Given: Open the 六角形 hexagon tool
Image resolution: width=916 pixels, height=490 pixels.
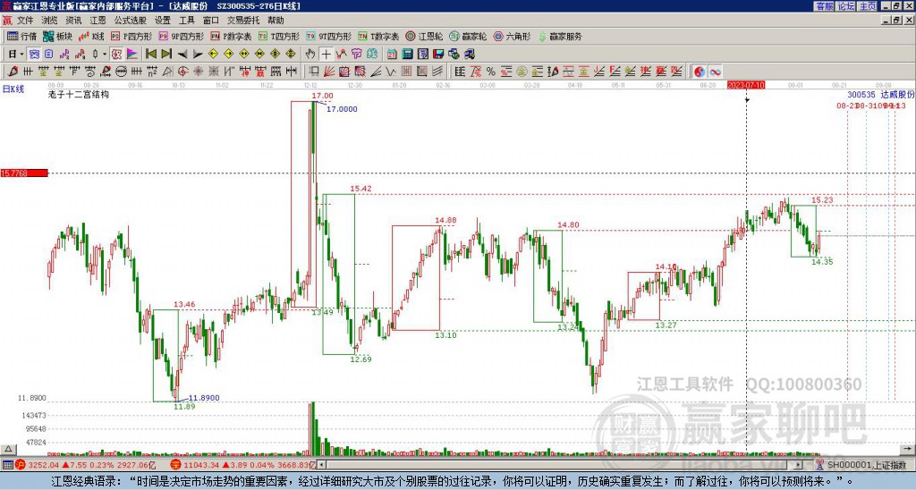Looking at the screenshot, I should pos(512,36).
